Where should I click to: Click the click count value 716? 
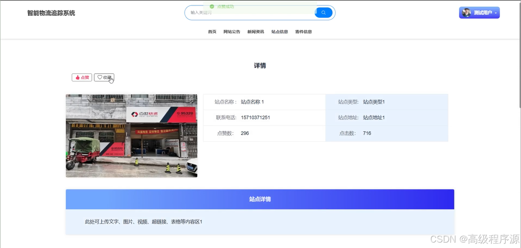367,133
